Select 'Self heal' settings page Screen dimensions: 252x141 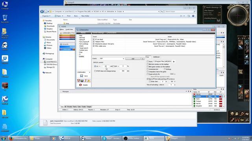click(82, 38)
